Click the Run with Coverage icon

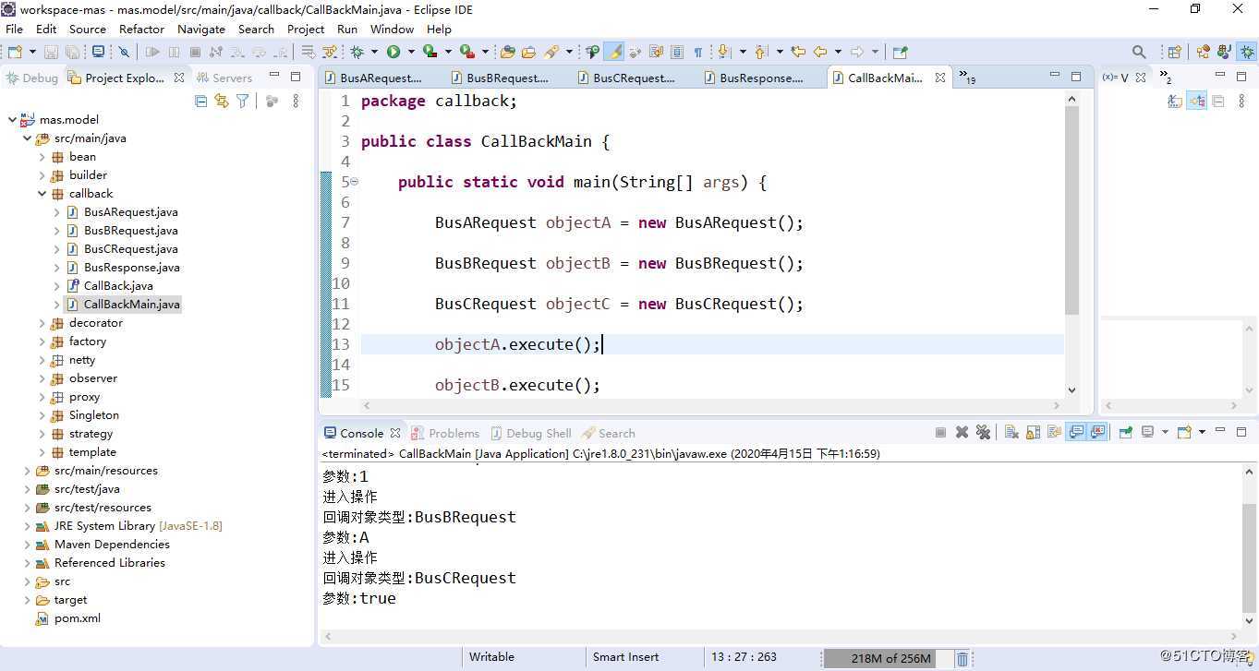click(x=430, y=53)
